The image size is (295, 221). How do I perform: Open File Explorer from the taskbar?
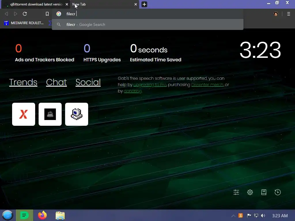point(60,215)
